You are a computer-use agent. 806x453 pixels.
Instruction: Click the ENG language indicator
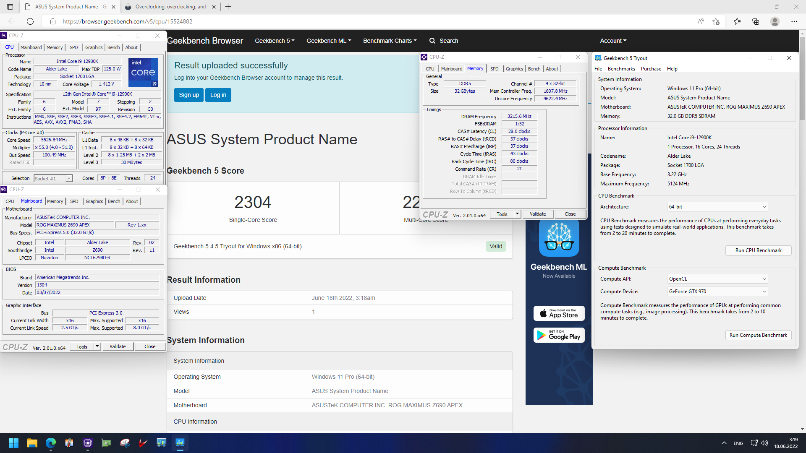(738, 443)
